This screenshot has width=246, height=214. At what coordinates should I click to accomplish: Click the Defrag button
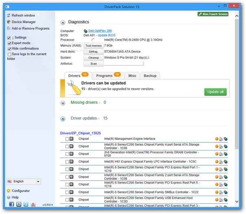[x=94, y=52]
